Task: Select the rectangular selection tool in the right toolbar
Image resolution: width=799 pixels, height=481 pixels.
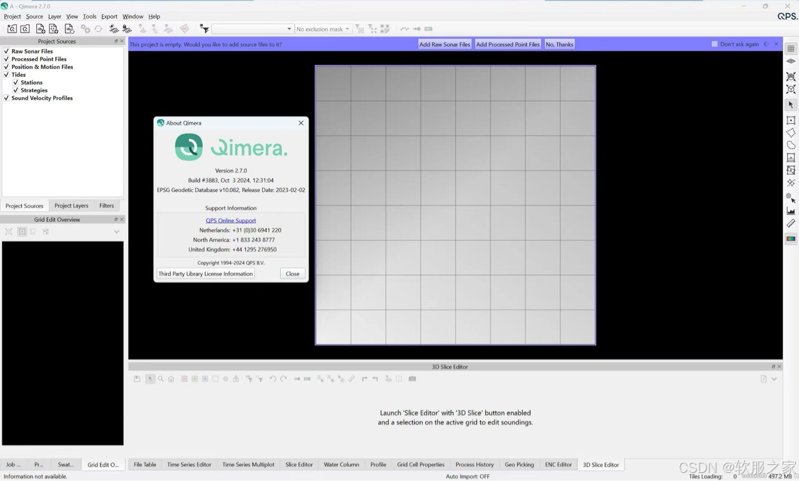Action: click(x=791, y=120)
